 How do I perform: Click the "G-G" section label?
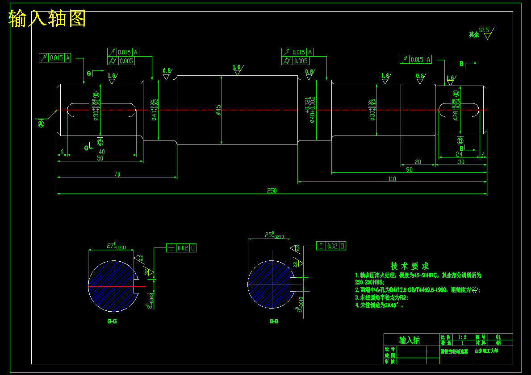tap(112, 321)
